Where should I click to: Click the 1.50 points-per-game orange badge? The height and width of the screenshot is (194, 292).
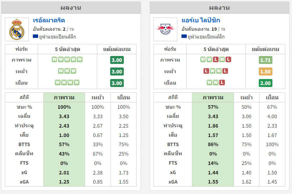(x=265, y=72)
